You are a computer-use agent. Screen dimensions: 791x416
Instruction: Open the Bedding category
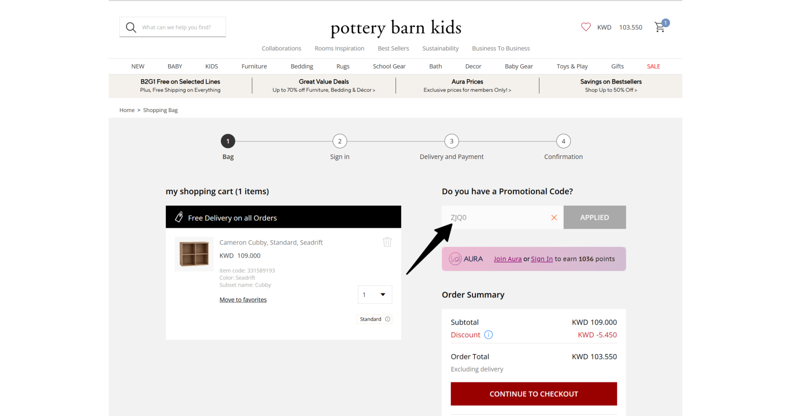[302, 66]
